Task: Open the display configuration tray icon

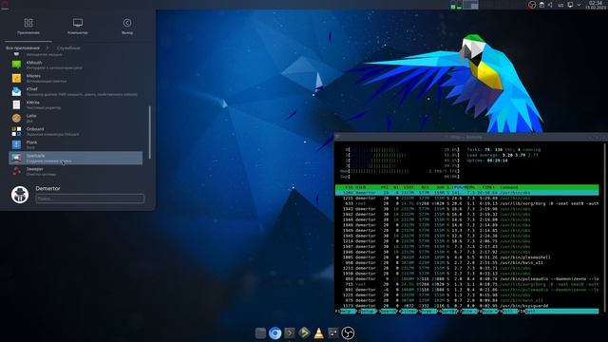Action: point(570,5)
